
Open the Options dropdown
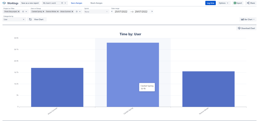(224, 3)
